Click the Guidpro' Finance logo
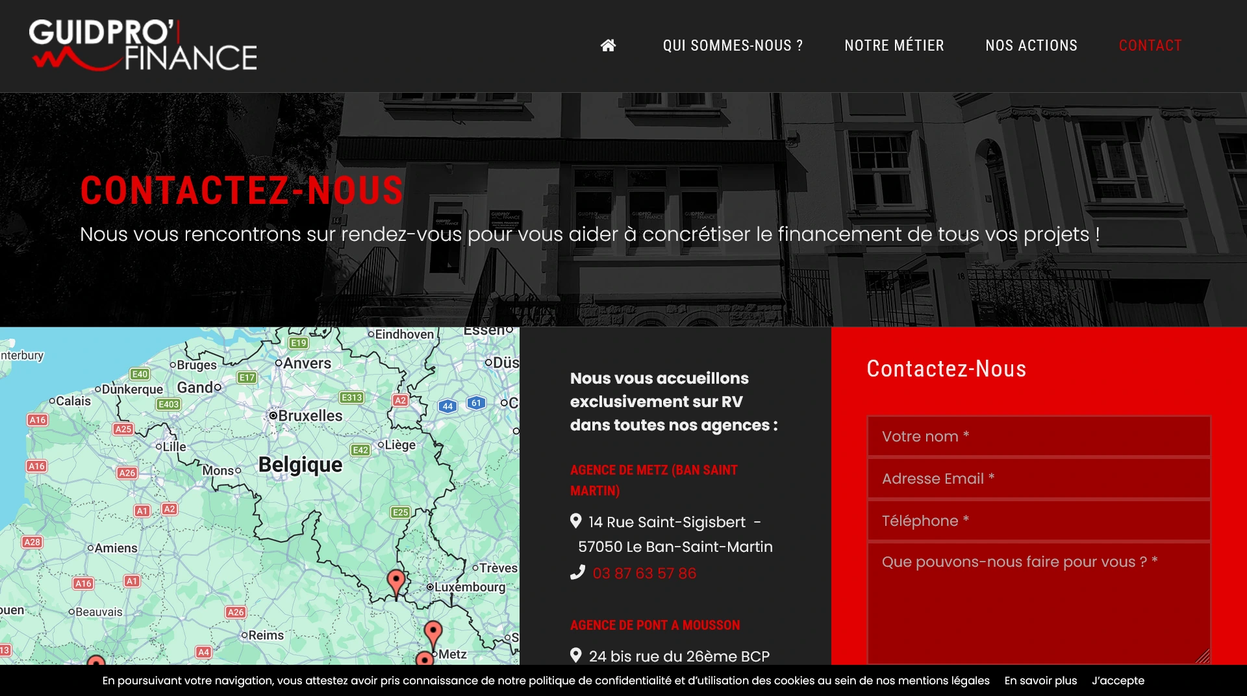This screenshot has height=696, width=1247. pos(143,45)
